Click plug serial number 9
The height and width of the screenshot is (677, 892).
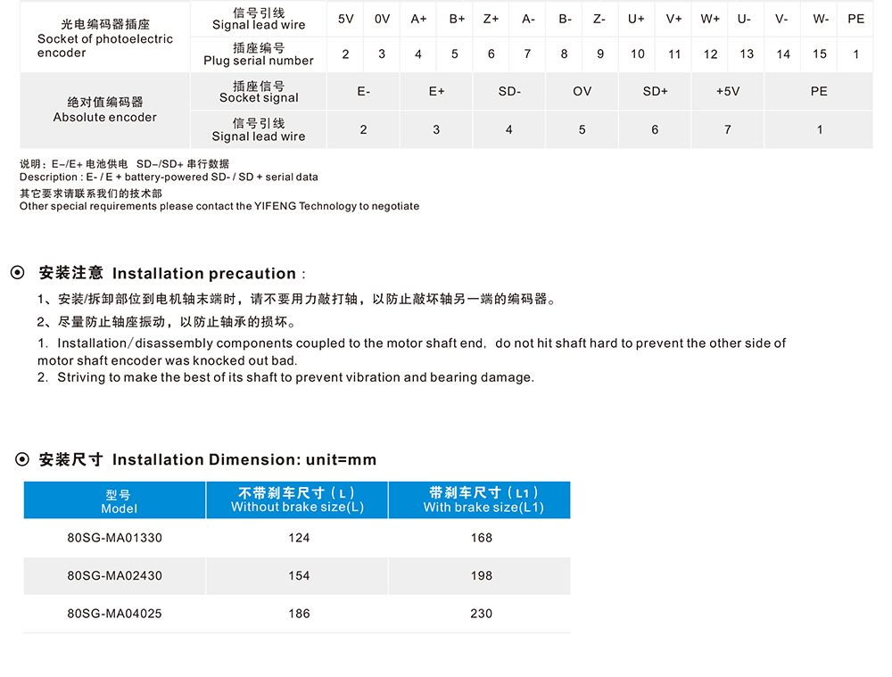click(600, 54)
